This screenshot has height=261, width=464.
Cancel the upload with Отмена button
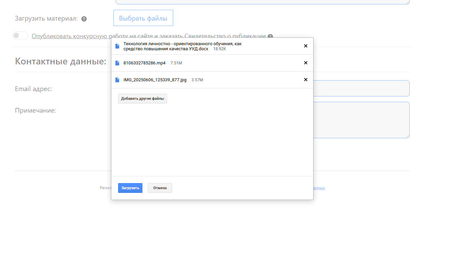point(160,188)
